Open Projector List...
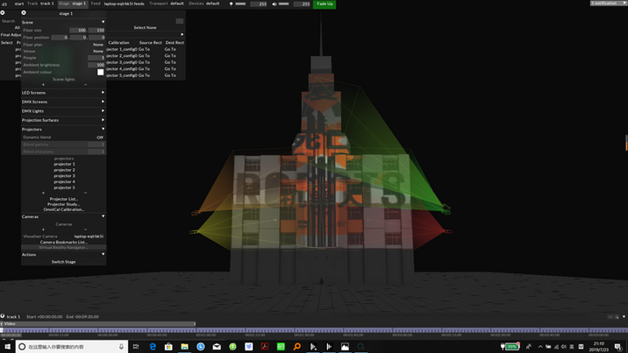Image resolution: width=628 pixels, height=353 pixels. [x=64, y=199]
